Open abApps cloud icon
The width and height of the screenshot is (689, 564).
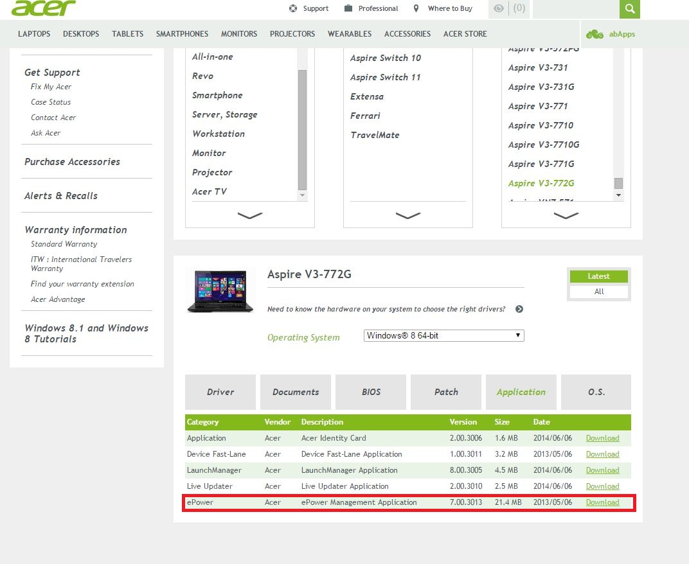pyautogui.click(x=595, y=34)
